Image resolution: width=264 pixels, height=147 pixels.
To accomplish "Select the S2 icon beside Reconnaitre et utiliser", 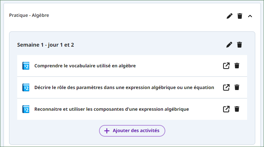I will pos(26,109).
